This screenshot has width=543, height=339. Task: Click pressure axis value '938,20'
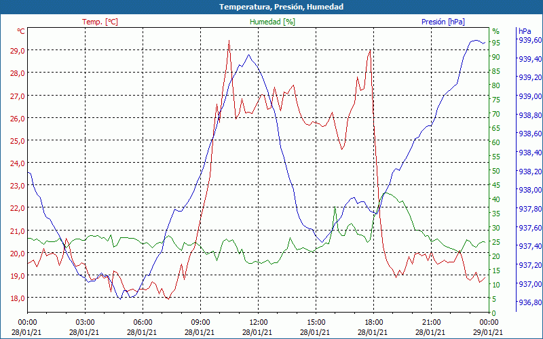tap(530, 171)
